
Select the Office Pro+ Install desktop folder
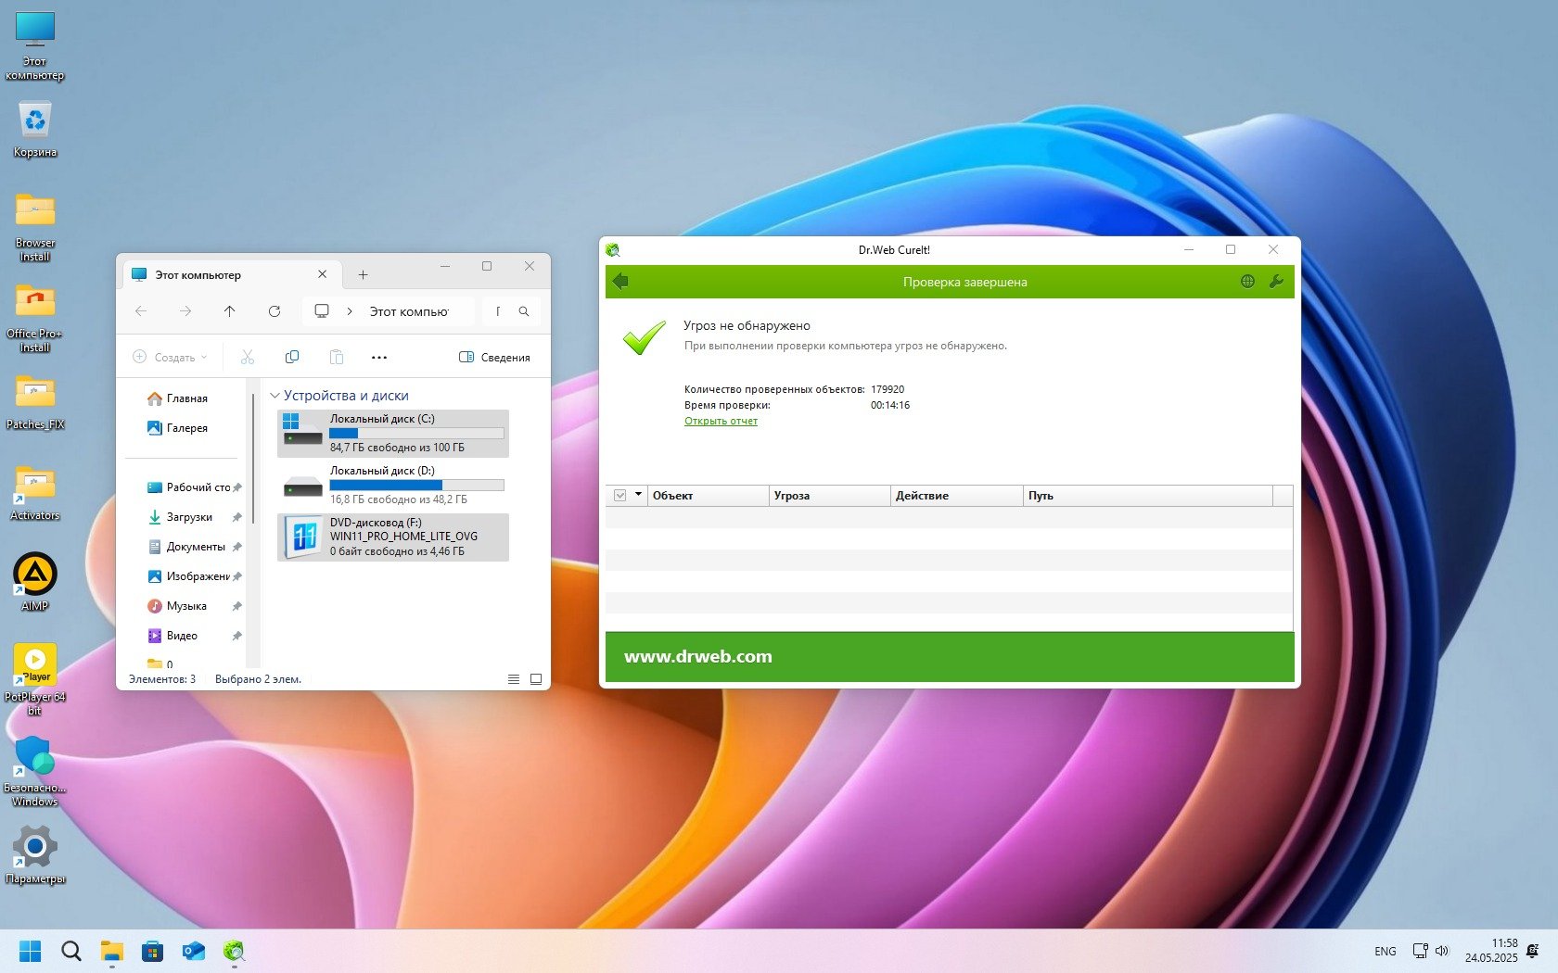coord(35,318)
